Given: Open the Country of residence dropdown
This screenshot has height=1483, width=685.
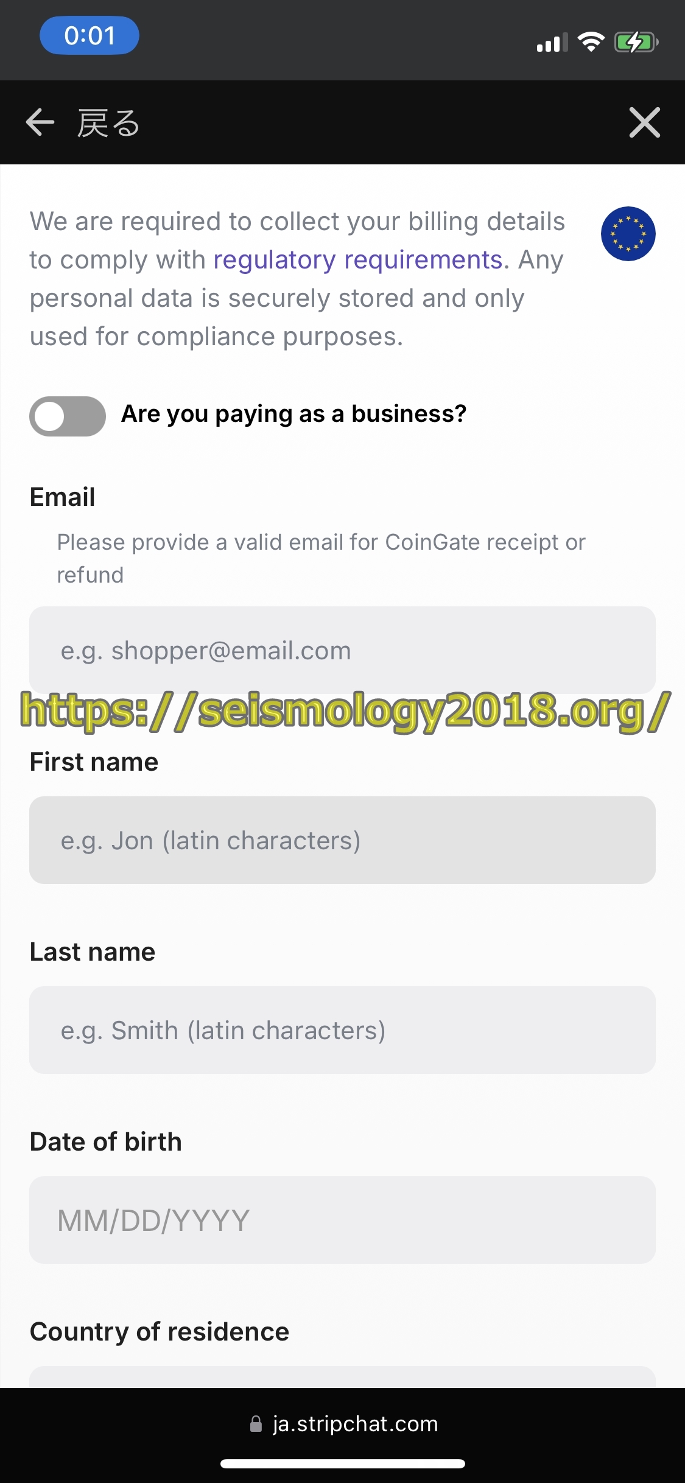Looking at the screenshot, I should coord(342,1377).
